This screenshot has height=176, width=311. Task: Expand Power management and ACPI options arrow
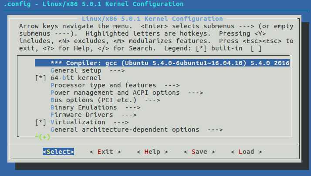[196, 93]
